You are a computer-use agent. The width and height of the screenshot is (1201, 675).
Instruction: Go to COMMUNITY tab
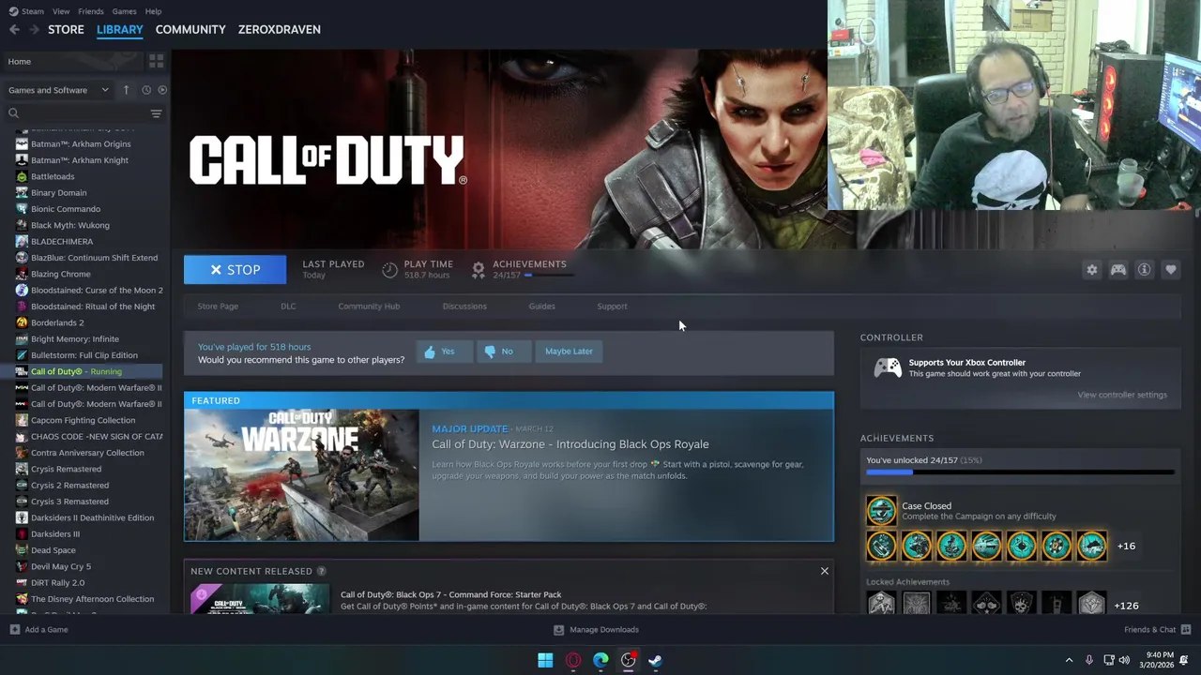pyautogui.click(x=190, y=30)
